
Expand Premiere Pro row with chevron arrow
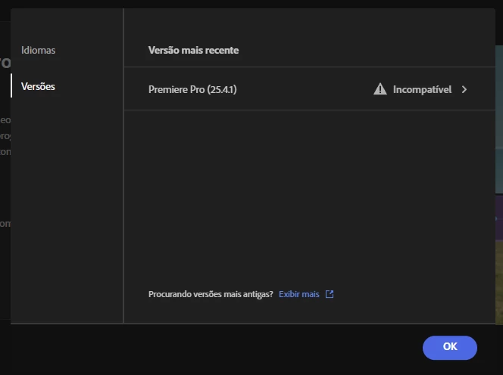(x=464, y=89)
